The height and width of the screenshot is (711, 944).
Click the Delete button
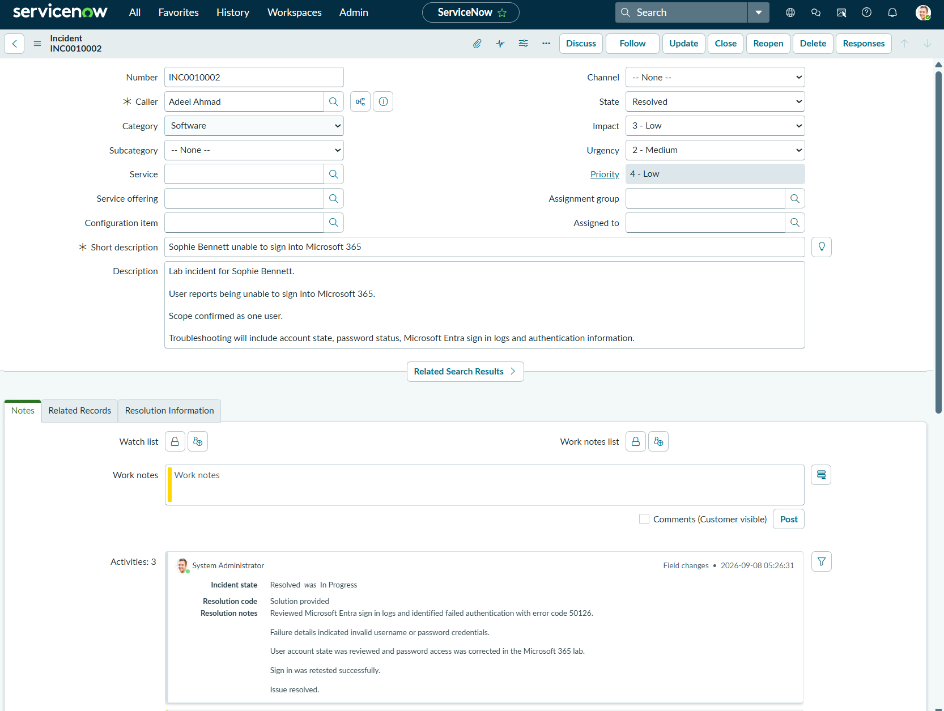tap(813, 44)
